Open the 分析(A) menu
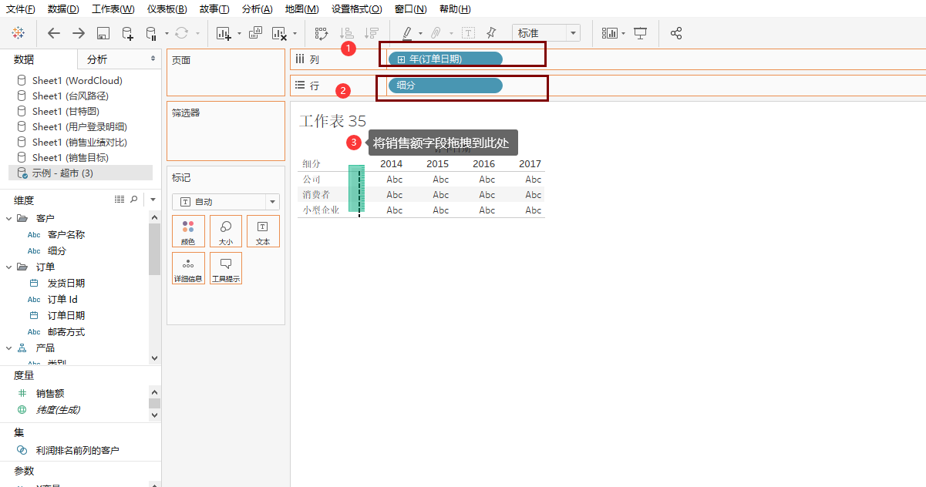Image resolution: width=926 pixels, height=487 pixels. coord(257,9)
